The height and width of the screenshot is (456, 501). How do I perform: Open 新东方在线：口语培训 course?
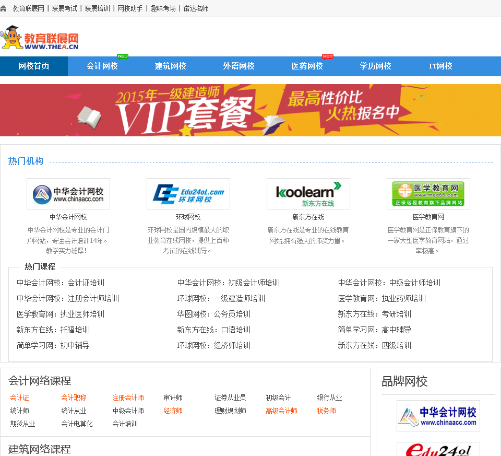tap(214, 330)
